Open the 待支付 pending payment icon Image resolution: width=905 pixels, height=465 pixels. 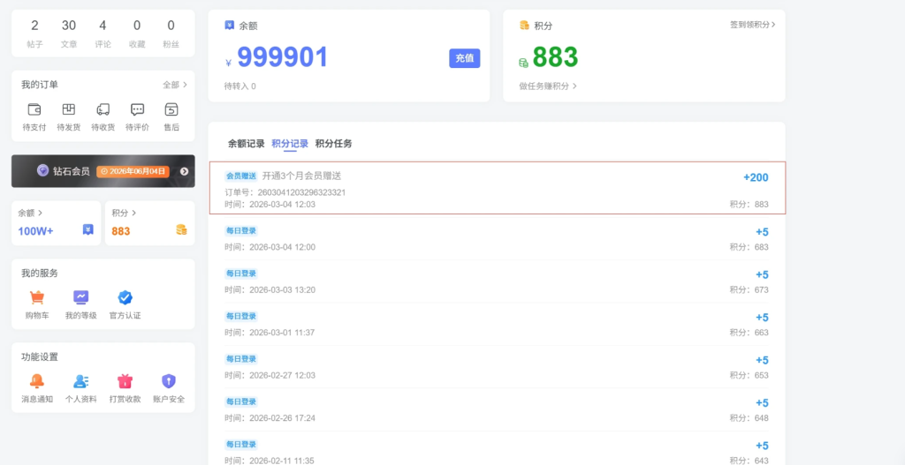click(x=34, y=109)
